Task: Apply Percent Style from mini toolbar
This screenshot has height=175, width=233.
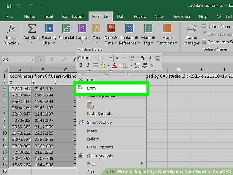Action: tap(143, 58)
